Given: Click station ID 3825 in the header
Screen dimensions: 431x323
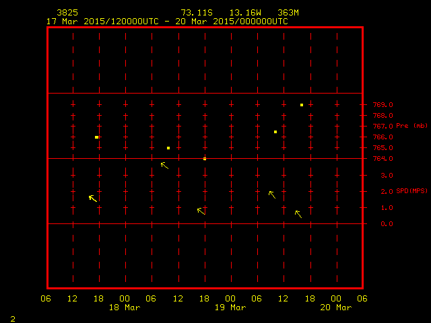Looking at the screenshot, I should click(x=67, y=13).
